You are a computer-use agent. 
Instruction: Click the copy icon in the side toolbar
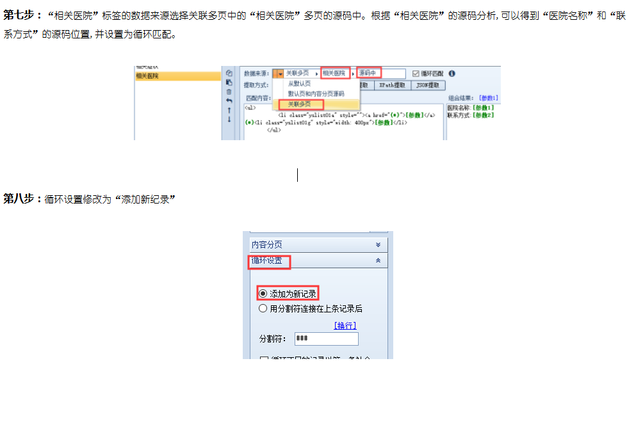click(229, 72)
